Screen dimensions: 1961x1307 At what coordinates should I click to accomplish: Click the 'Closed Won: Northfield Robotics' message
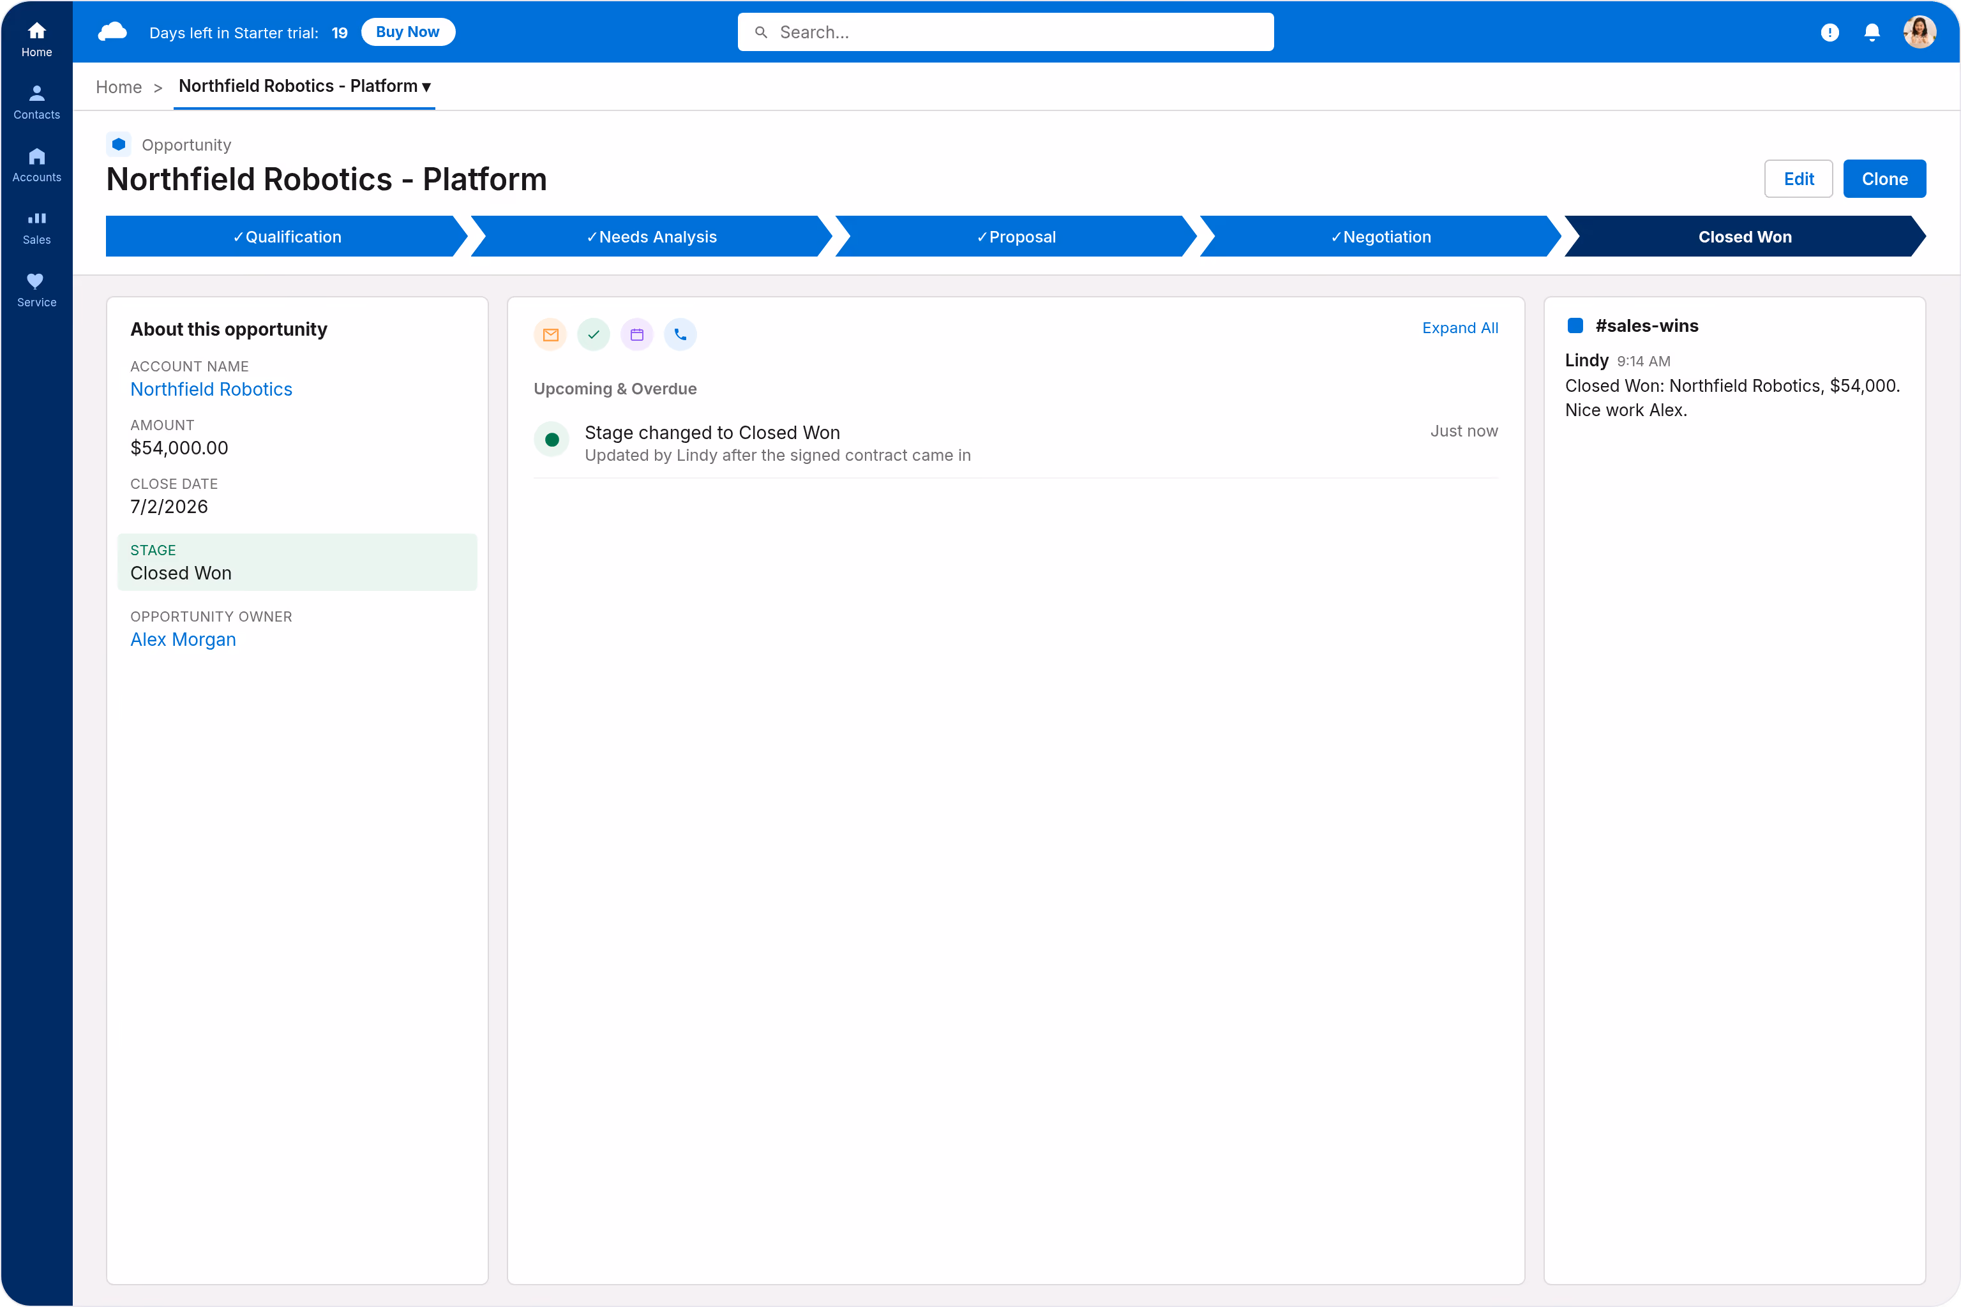click(x=1732, y=398)
